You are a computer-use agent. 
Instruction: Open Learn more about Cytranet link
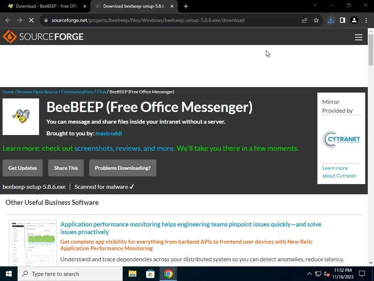coord(339,172)
